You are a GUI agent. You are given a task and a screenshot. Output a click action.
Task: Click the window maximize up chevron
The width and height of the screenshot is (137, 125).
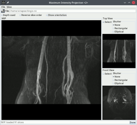click(x=129, y=2)
